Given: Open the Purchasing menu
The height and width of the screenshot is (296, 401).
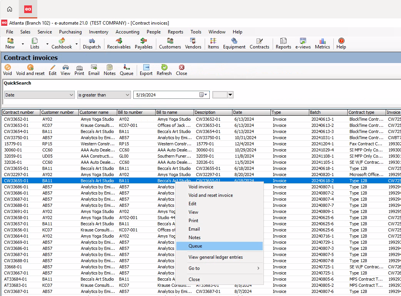Looking at the screenshot, I should pyautogui.click(x=70, y=32).
